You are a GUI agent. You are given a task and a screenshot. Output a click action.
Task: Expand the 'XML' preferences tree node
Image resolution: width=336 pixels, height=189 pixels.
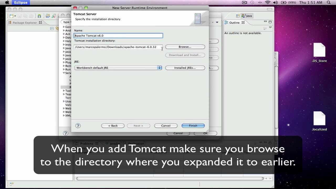pos(64,115)
